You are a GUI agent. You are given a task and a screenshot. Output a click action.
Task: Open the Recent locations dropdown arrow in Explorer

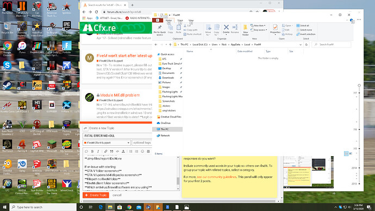pyautogui.click(x=166, y=45)
